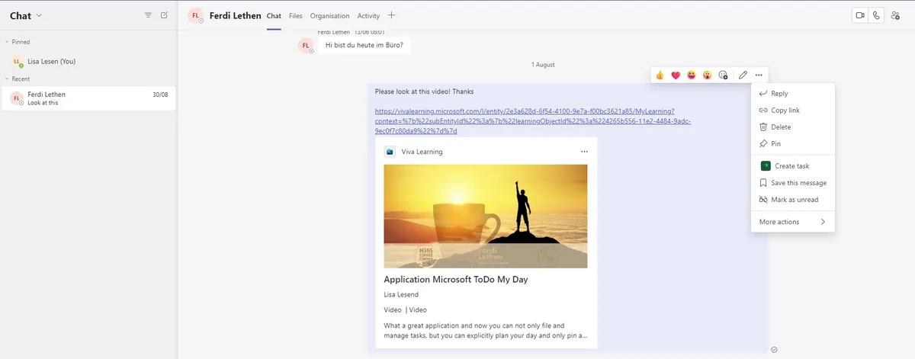The height and width of the screenshot is (359, 915).
Task: Choose Save this message
Action: coord(793,183)
